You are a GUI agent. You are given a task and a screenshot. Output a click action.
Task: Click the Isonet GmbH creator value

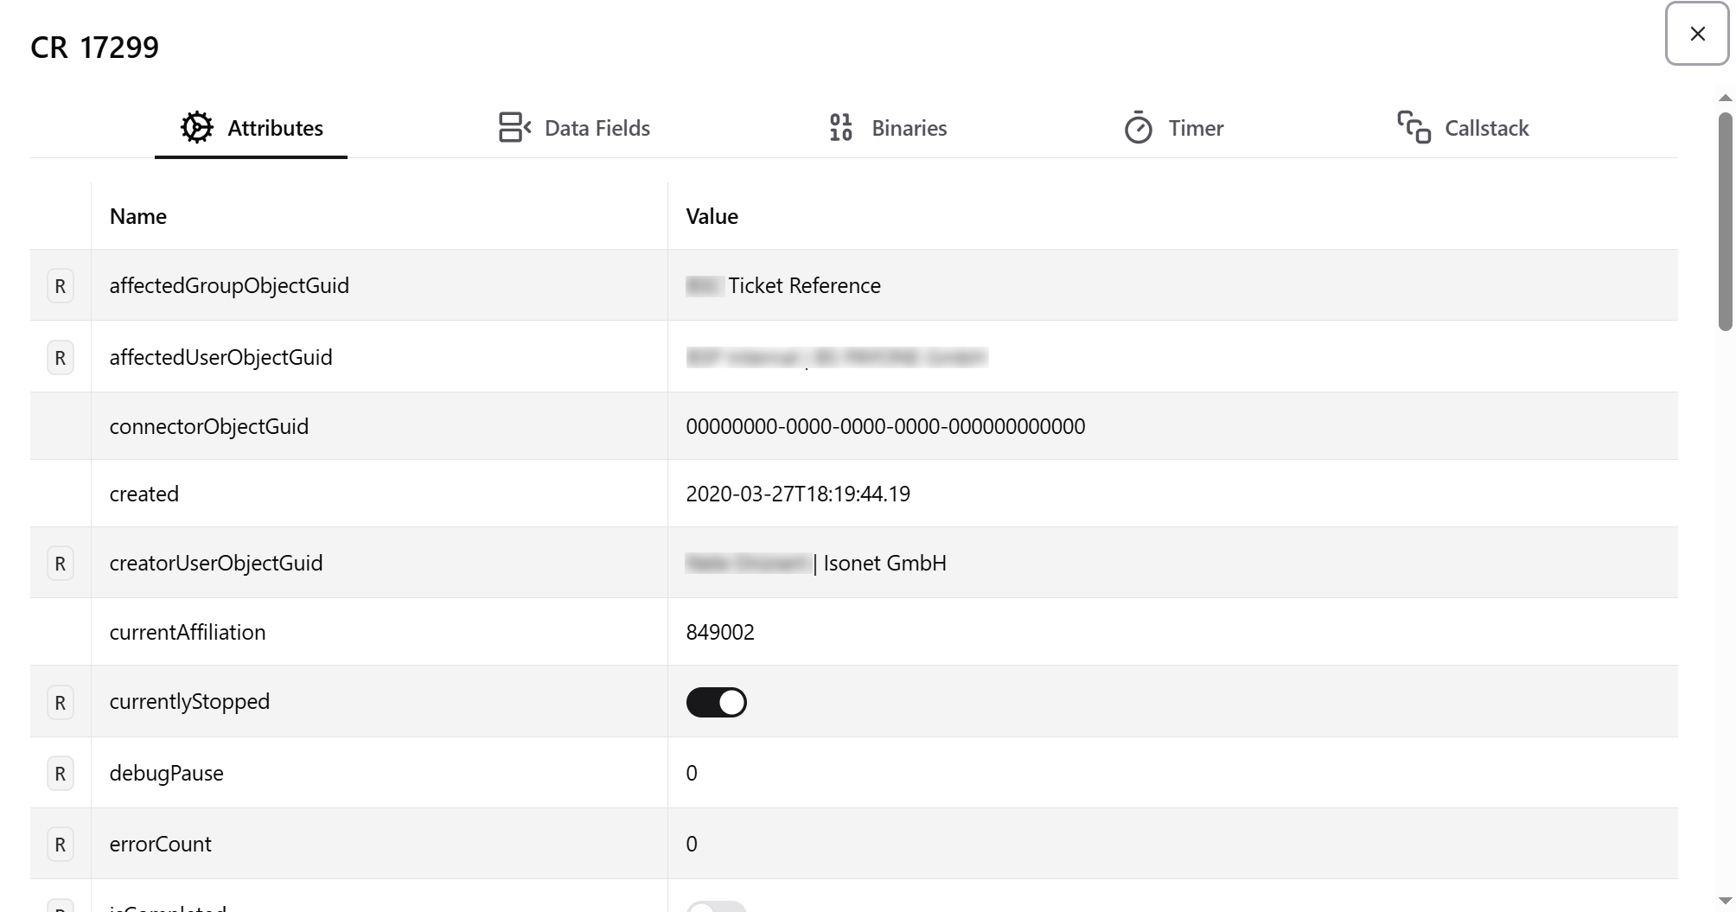coord(884,564)
